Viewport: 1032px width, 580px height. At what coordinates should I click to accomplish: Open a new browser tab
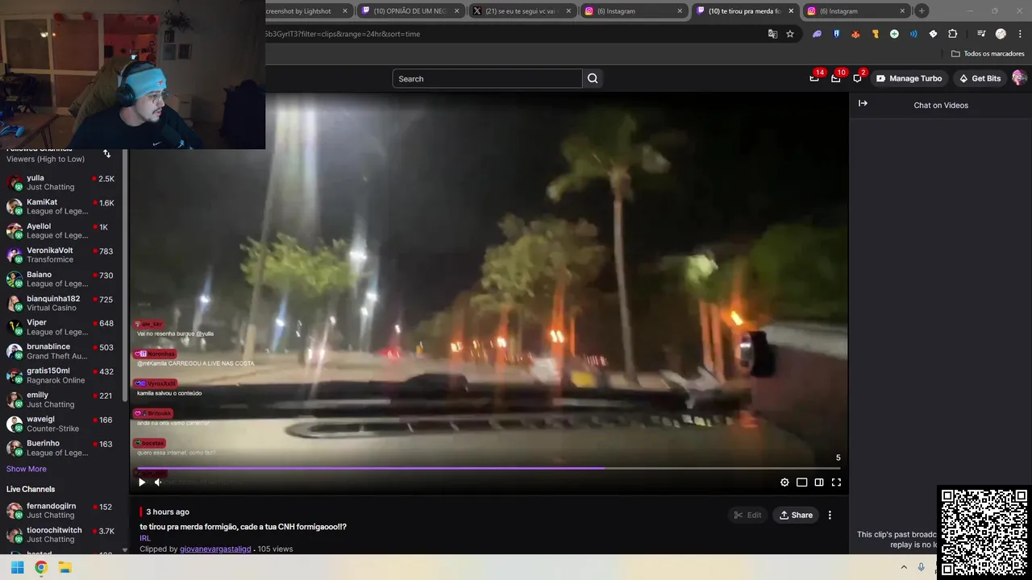click(922, 11)
